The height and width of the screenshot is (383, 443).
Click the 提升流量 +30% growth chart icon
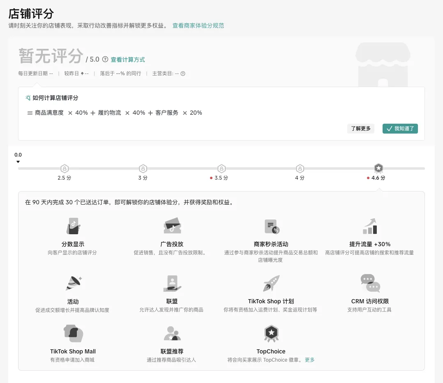tap(369, 226)
